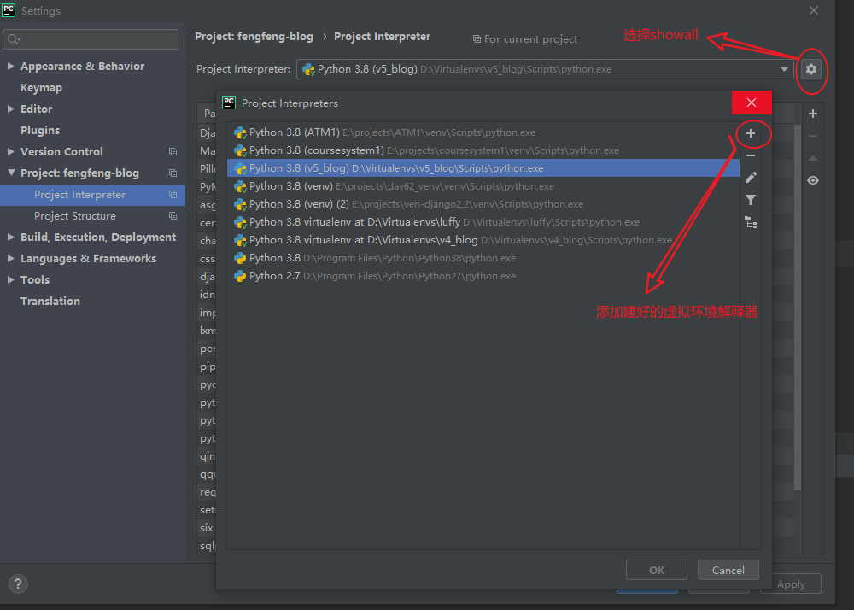Viewport: 854px width, 610px height.
Task: Open the Project Interpreter dropdown combo box
Action: (x=545, y=69)
